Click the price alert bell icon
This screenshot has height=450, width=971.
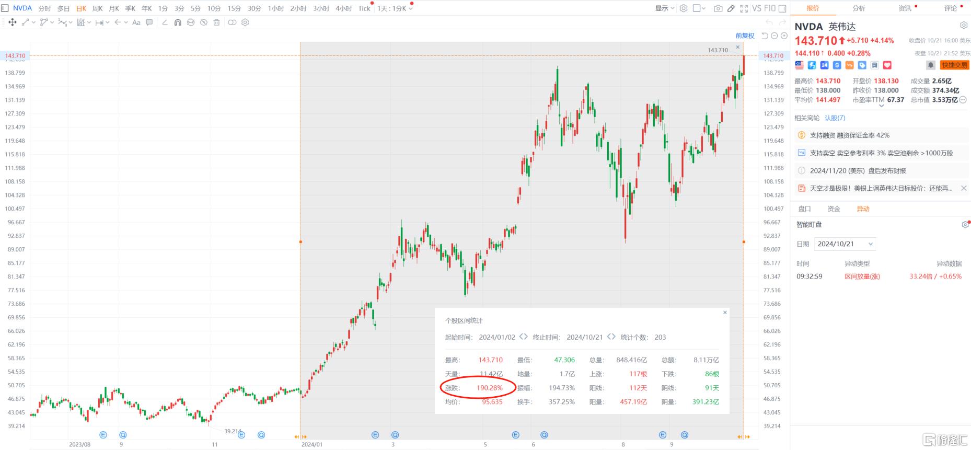[x=931, y=65]
